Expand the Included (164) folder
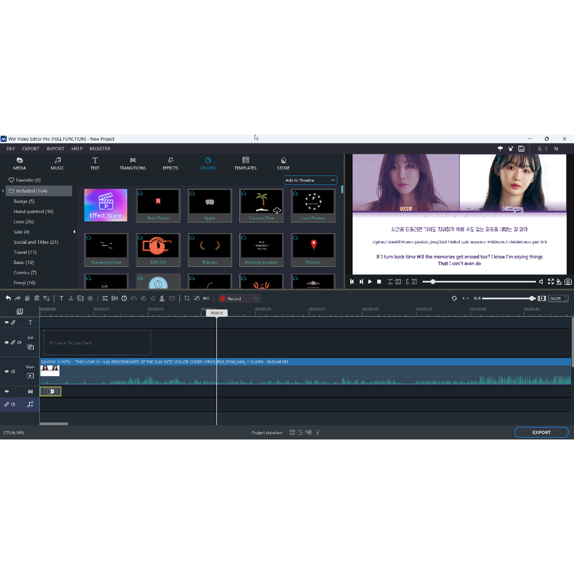 pos(4,191)
